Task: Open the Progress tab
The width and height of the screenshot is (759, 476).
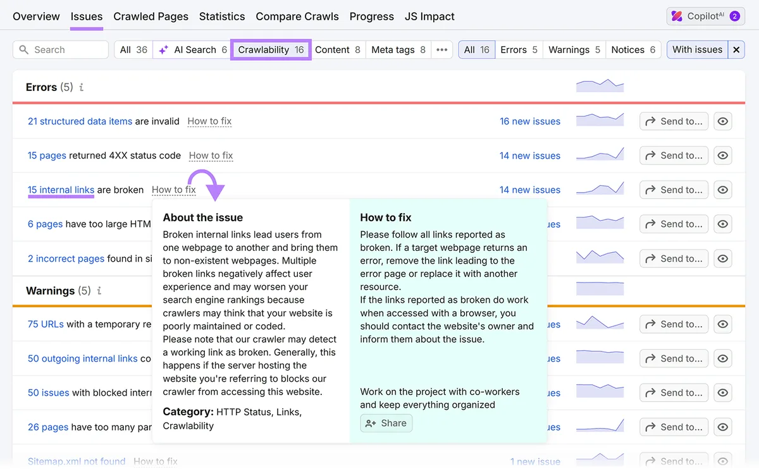Action: click(x=372, y=16)
